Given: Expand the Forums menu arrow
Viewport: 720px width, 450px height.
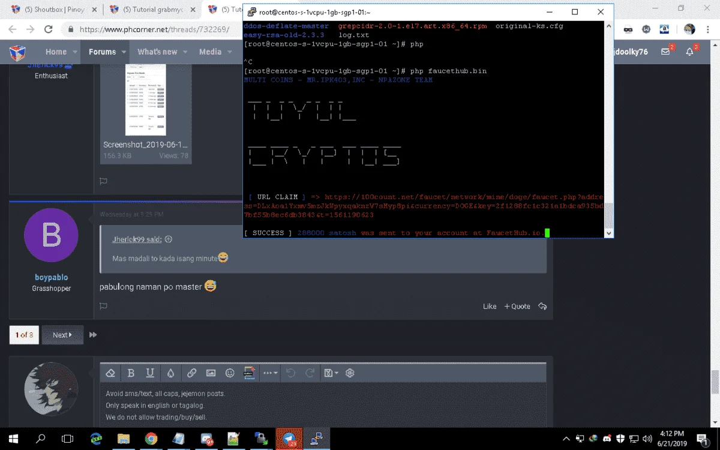Looking at the screenshot, I should 124,52.
